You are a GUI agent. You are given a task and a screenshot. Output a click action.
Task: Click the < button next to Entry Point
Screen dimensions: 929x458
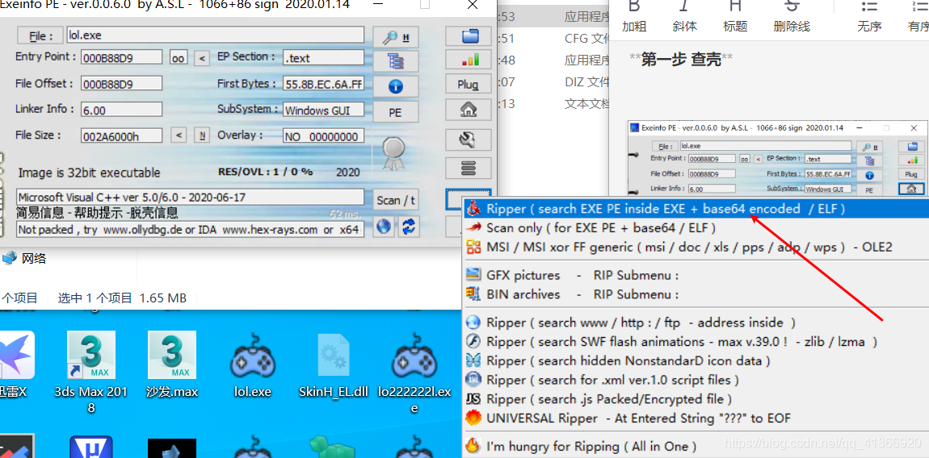202,58
